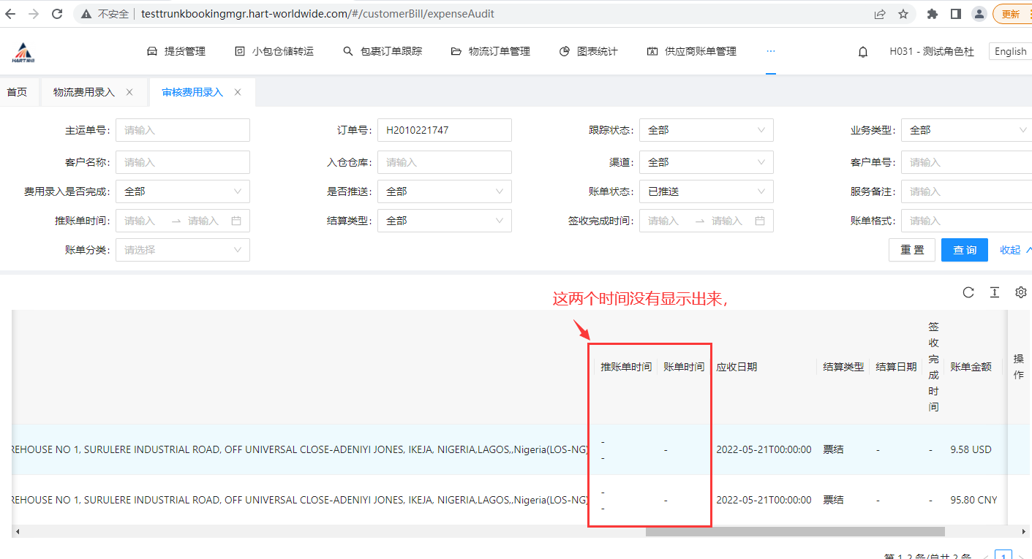Collapse filters with the 收起 link
The image size is (1032, 559).
click(1014, 250)
